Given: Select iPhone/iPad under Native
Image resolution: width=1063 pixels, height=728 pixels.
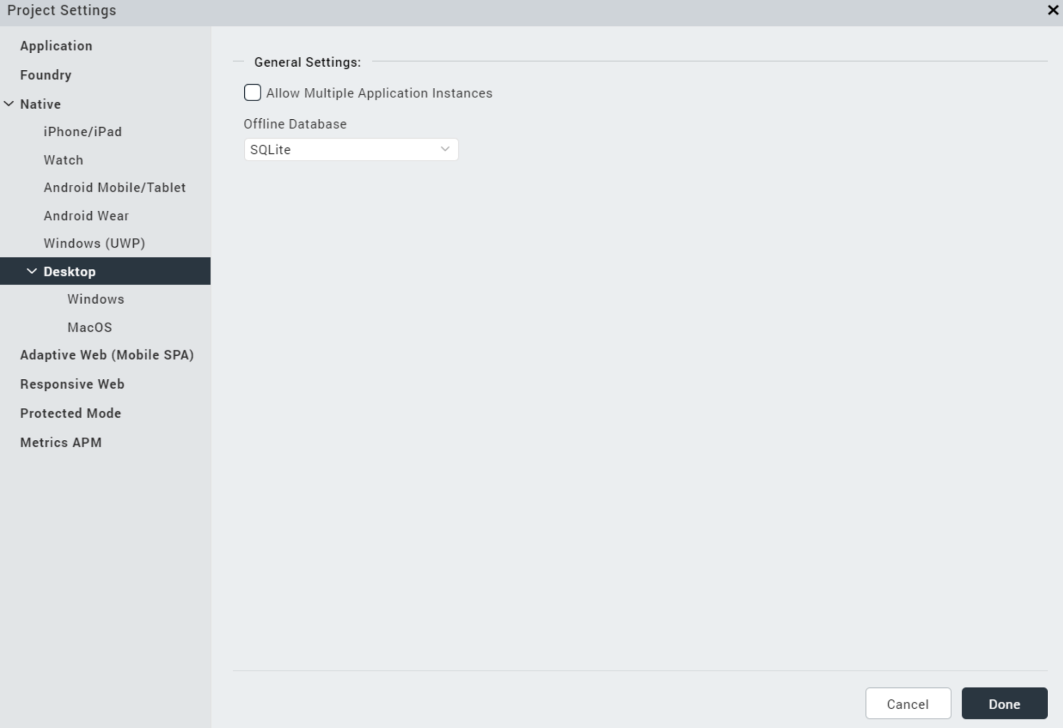Looking at the screenshot, I should 83,132.
